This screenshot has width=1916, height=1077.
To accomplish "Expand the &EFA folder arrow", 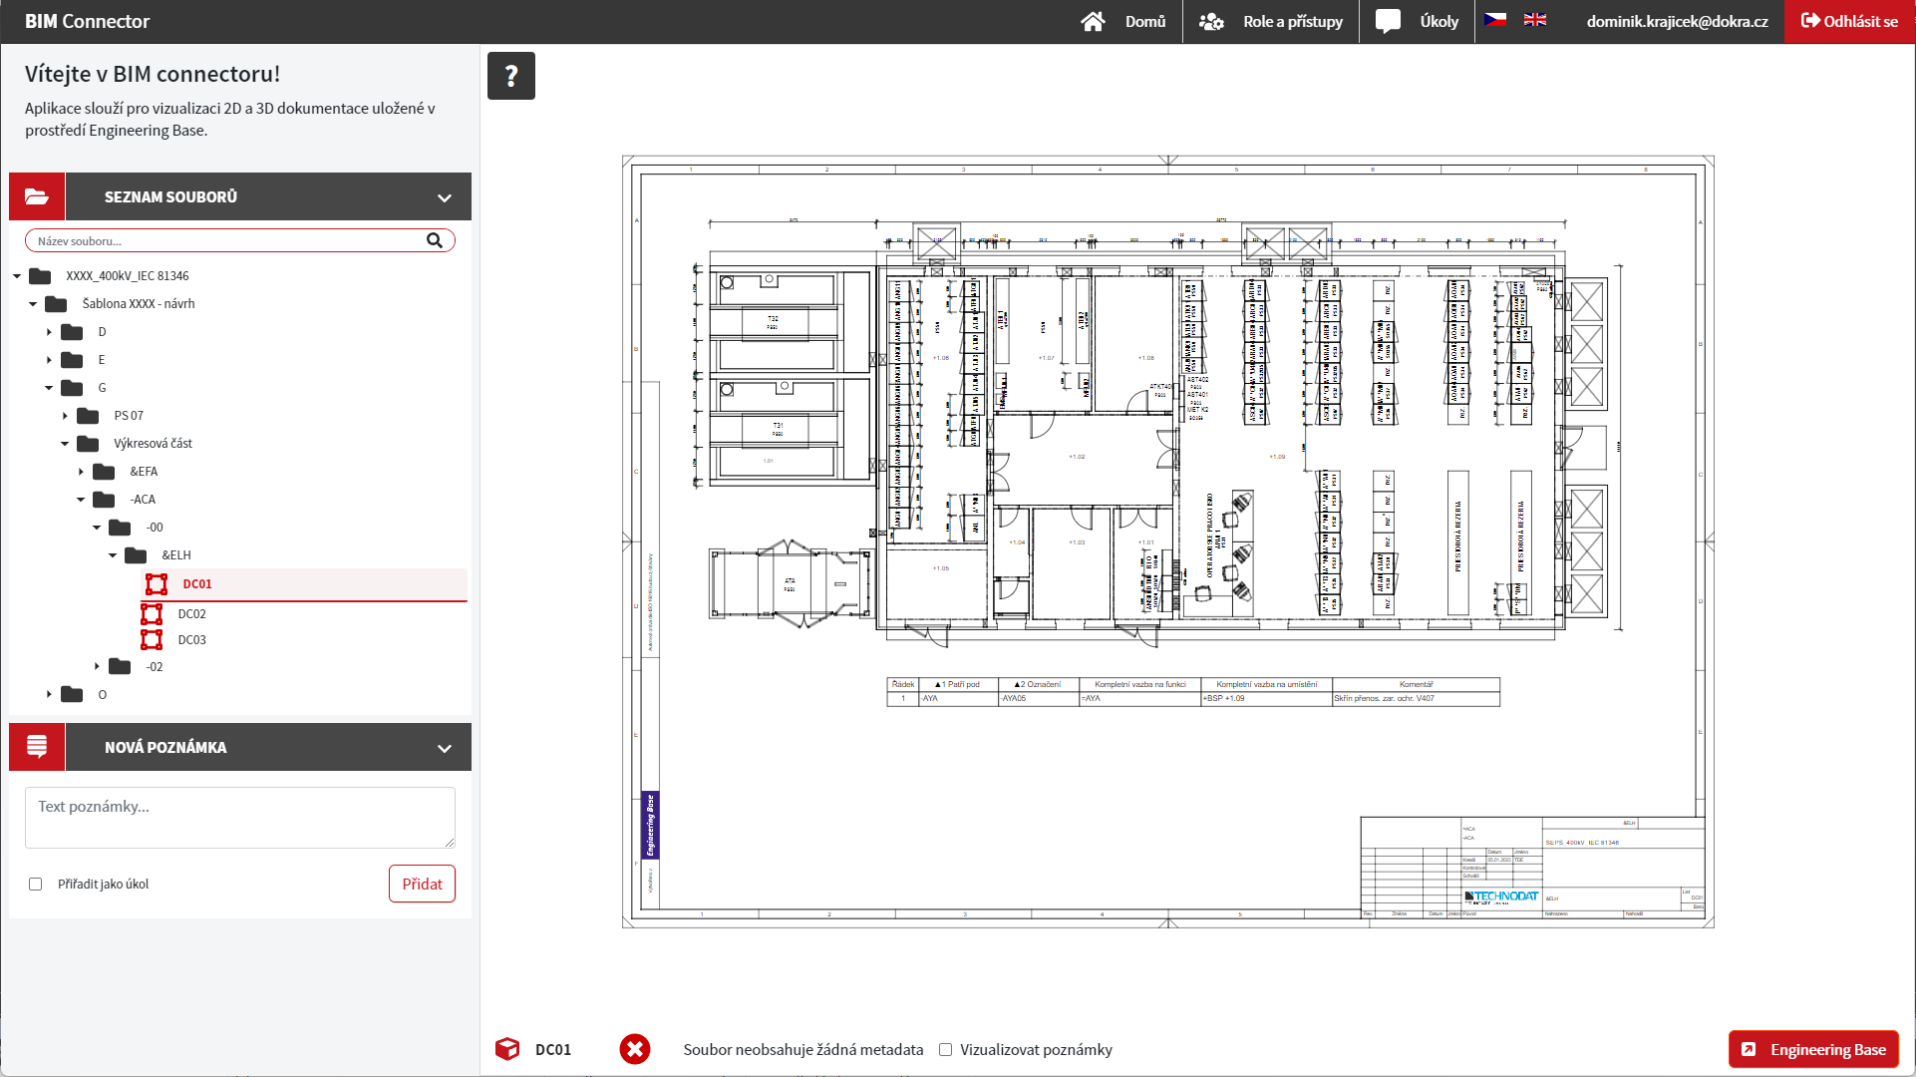I will [81, 472].
